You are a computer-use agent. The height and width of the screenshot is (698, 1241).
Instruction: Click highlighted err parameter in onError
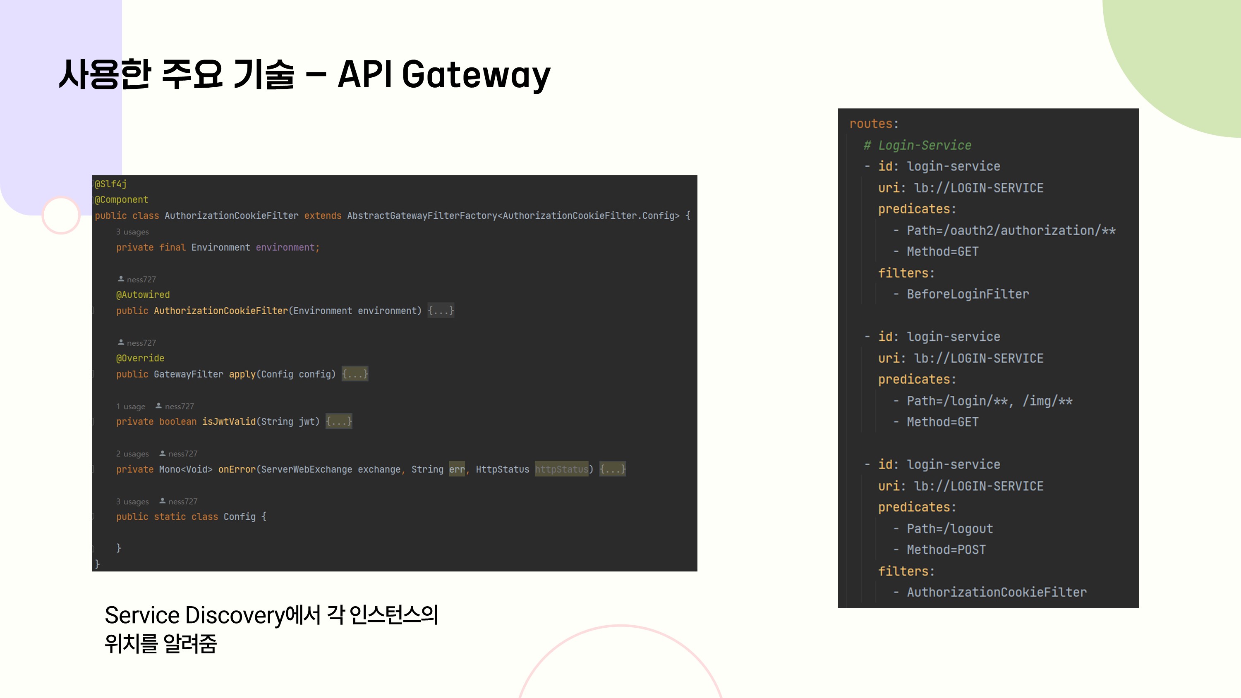457,469
